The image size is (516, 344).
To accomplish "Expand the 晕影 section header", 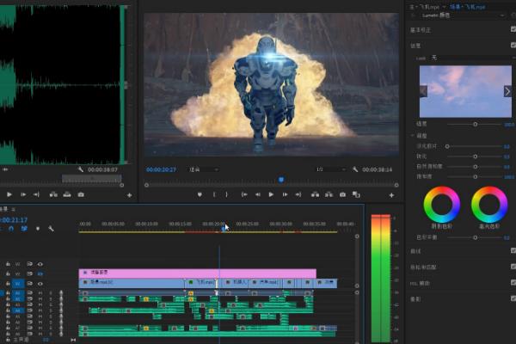I will (415, 299).
